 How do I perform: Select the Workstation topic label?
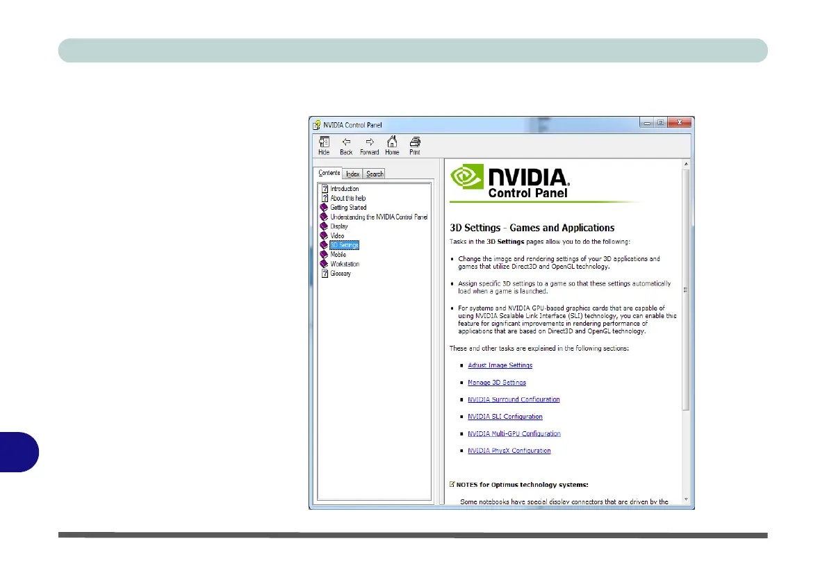[x=345, y=264]
